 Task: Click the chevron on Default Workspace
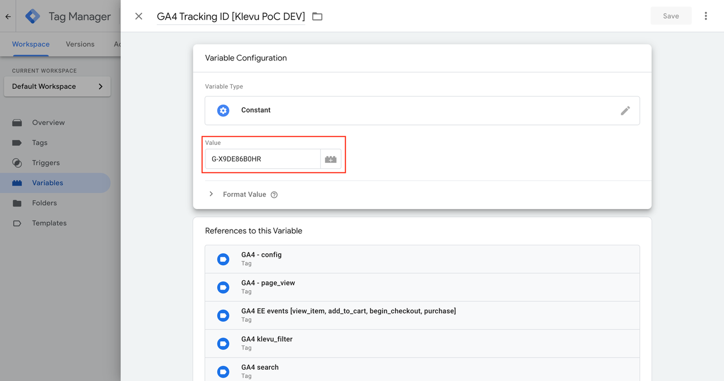(101, 86)
